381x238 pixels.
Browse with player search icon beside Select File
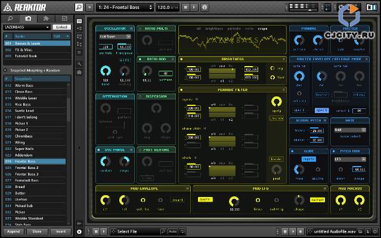pos(164,231)
